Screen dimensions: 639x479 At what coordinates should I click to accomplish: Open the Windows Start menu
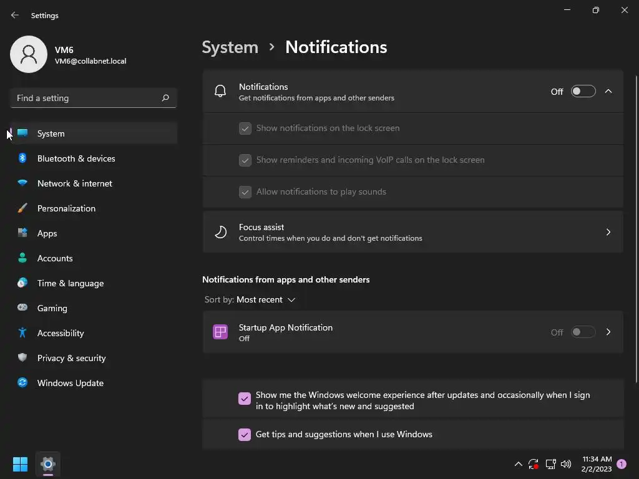coord(20,464)
